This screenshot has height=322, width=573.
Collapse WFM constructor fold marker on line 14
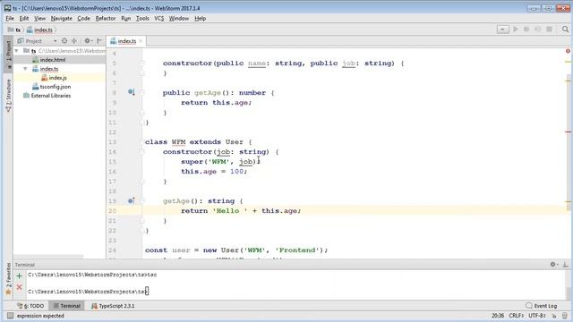(x=141, y=152)
